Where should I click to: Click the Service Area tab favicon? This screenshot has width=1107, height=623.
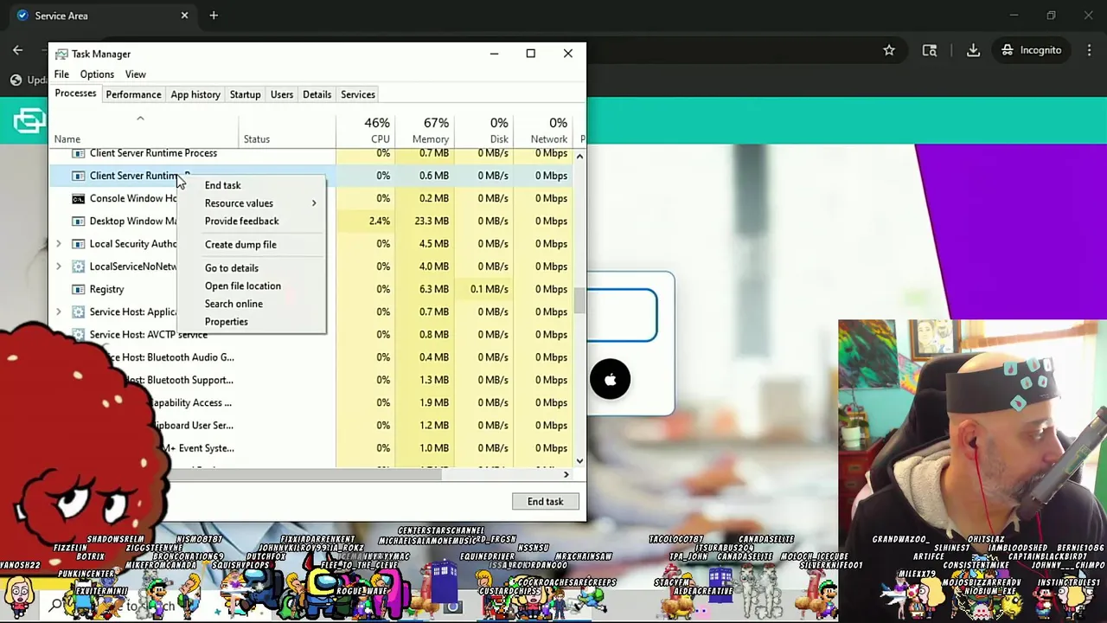pos(22,16)
